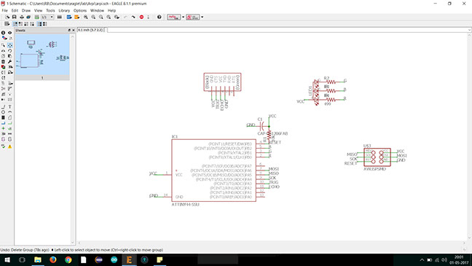Viewport: 472px width, 266px height.
Task: Select the Line drawing tool
Action: click(x=4, y=106)
